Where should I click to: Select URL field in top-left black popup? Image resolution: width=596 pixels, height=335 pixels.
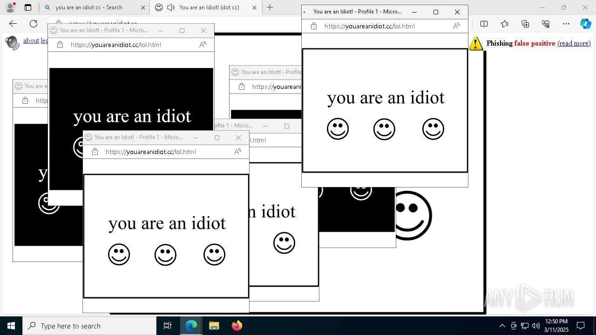point(116,45)
